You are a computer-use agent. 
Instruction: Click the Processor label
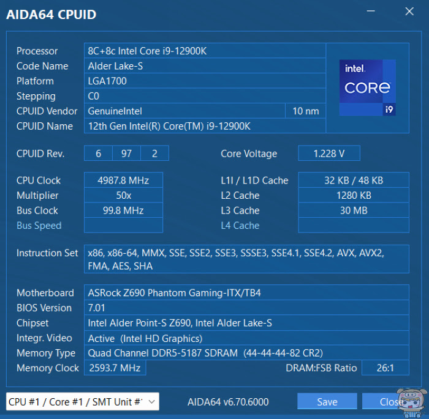click(37, 51)
